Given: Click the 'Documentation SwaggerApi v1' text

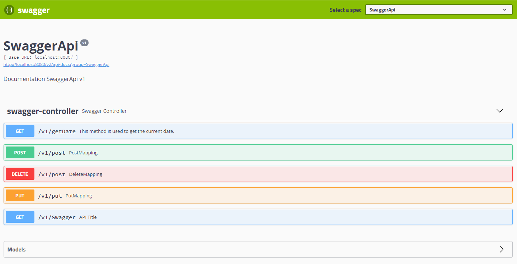Looking at the screenshot, I should 44,79.
